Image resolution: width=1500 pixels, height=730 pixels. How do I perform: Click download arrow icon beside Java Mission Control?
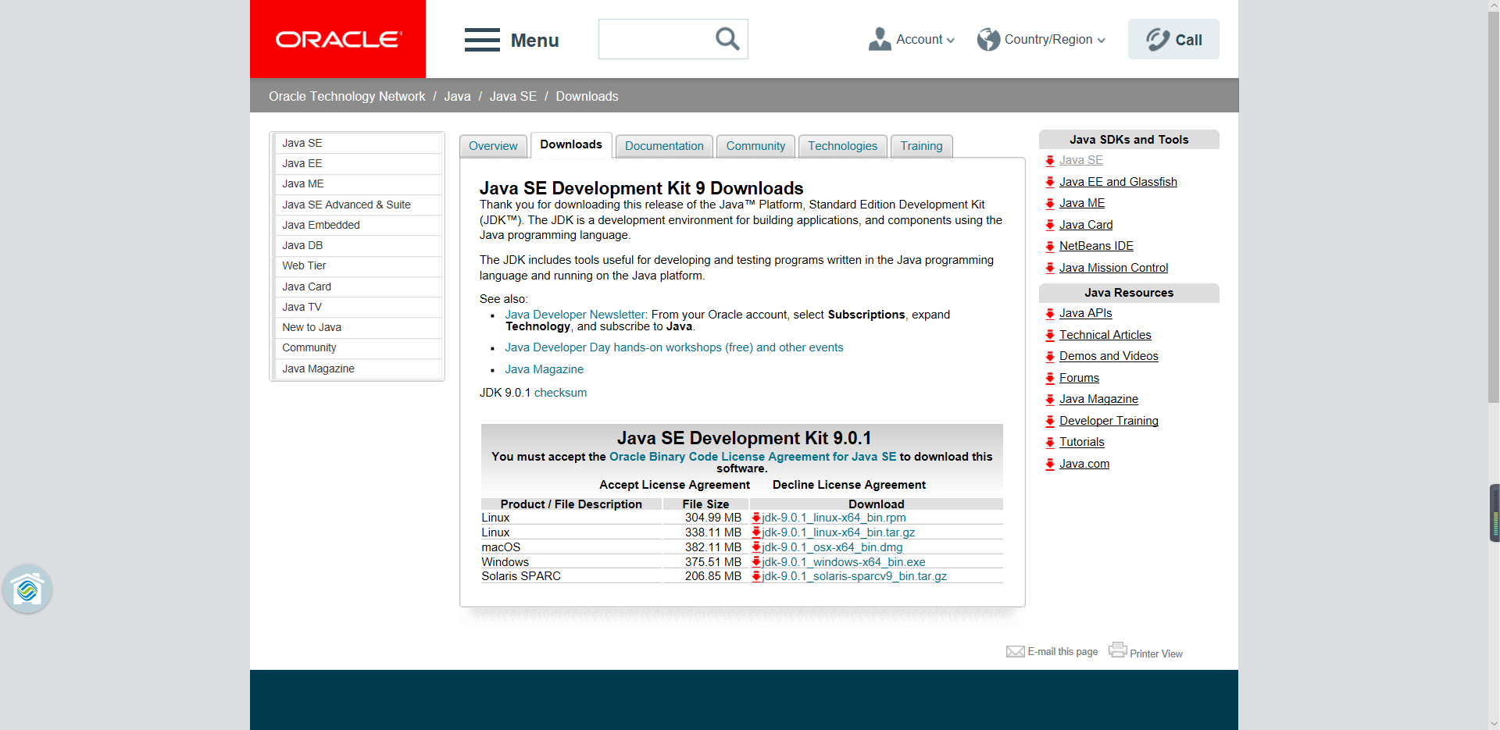(x=1050, y=269)
